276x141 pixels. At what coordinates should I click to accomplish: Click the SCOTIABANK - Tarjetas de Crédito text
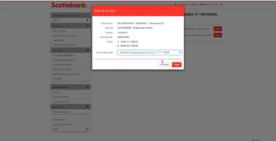click(x=135, y=28)
